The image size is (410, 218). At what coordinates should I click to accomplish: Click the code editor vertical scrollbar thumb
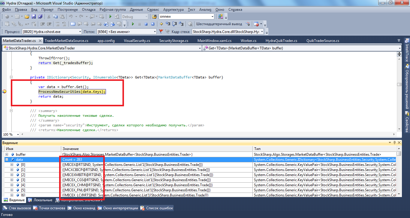(x=399, y=84)
